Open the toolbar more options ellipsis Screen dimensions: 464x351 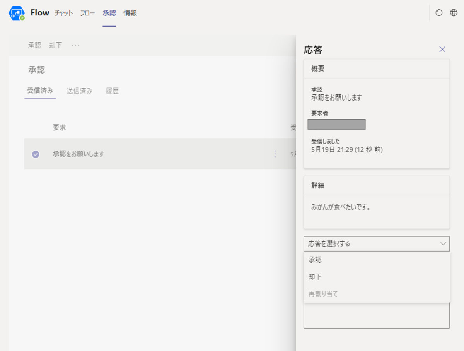click(x=75, y=45)
